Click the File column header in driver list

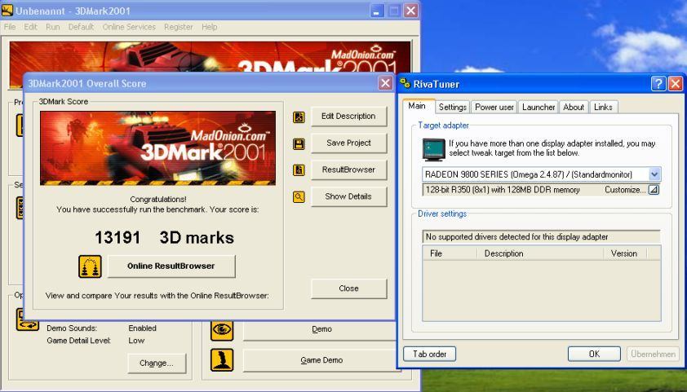[x=450, y=253]
